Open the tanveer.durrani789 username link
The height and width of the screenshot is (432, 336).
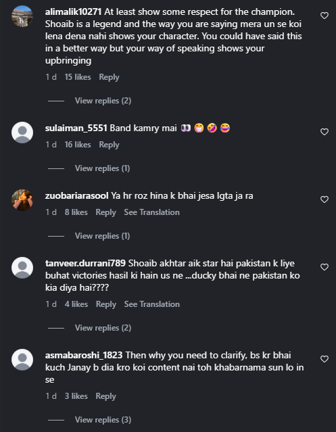pos(85,264)
